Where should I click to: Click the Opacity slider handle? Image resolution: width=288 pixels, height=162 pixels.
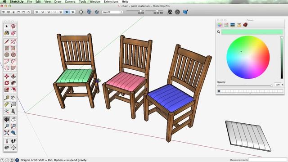271,85
